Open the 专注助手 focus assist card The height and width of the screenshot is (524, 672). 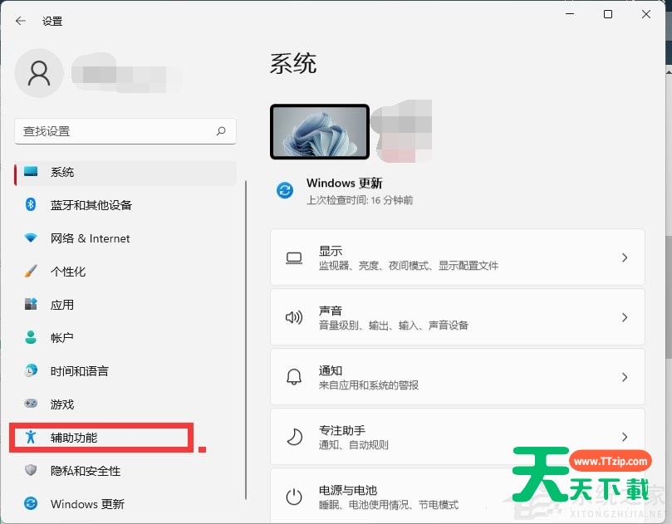(458, 437)
